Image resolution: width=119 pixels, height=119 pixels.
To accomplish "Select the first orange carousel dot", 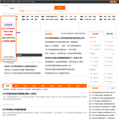I will [17, 58].
